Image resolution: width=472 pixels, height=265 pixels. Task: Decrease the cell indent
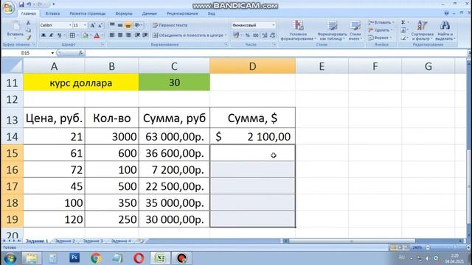pyautogui.click(x=138, y=35)
